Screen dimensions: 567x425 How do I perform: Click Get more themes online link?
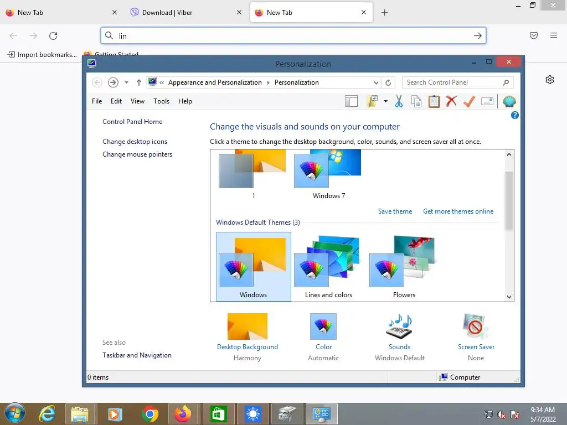tap(458, 211)
